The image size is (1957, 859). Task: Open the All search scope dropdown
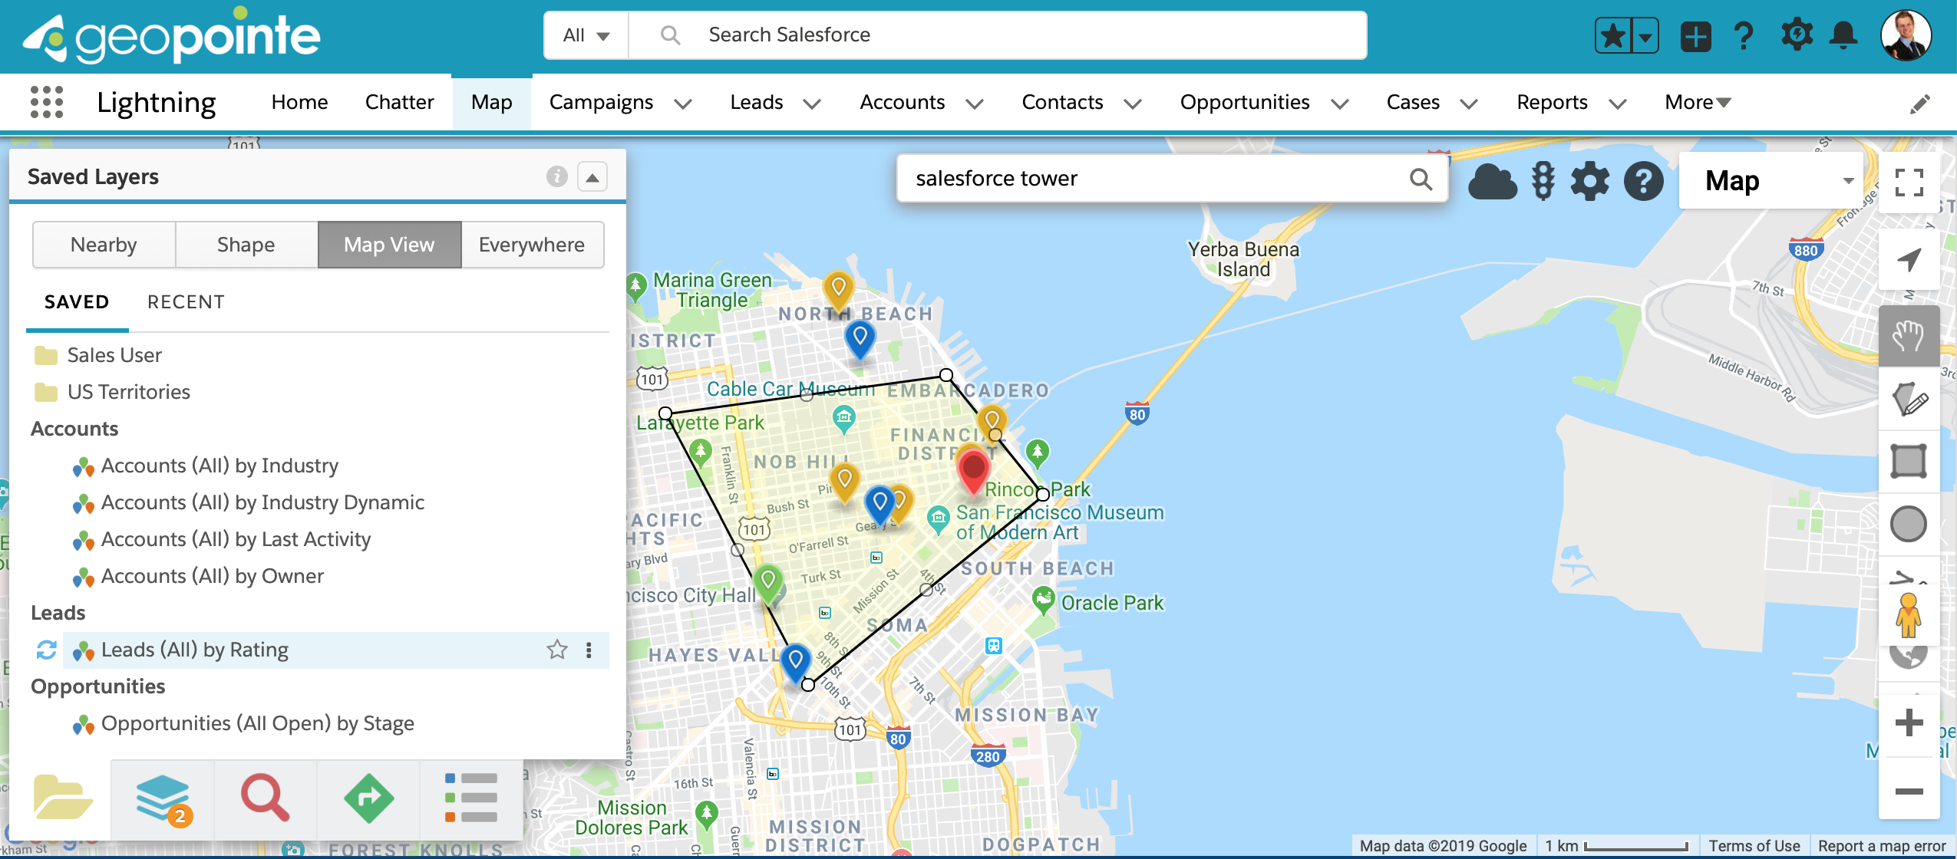click(x=586, y=35)
